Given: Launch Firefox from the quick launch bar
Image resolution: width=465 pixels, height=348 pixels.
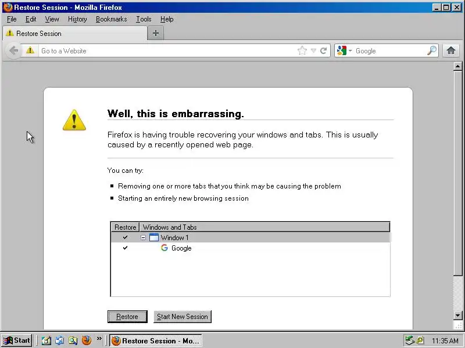Looking at the screenshot, I should click(x=87, y=340).
